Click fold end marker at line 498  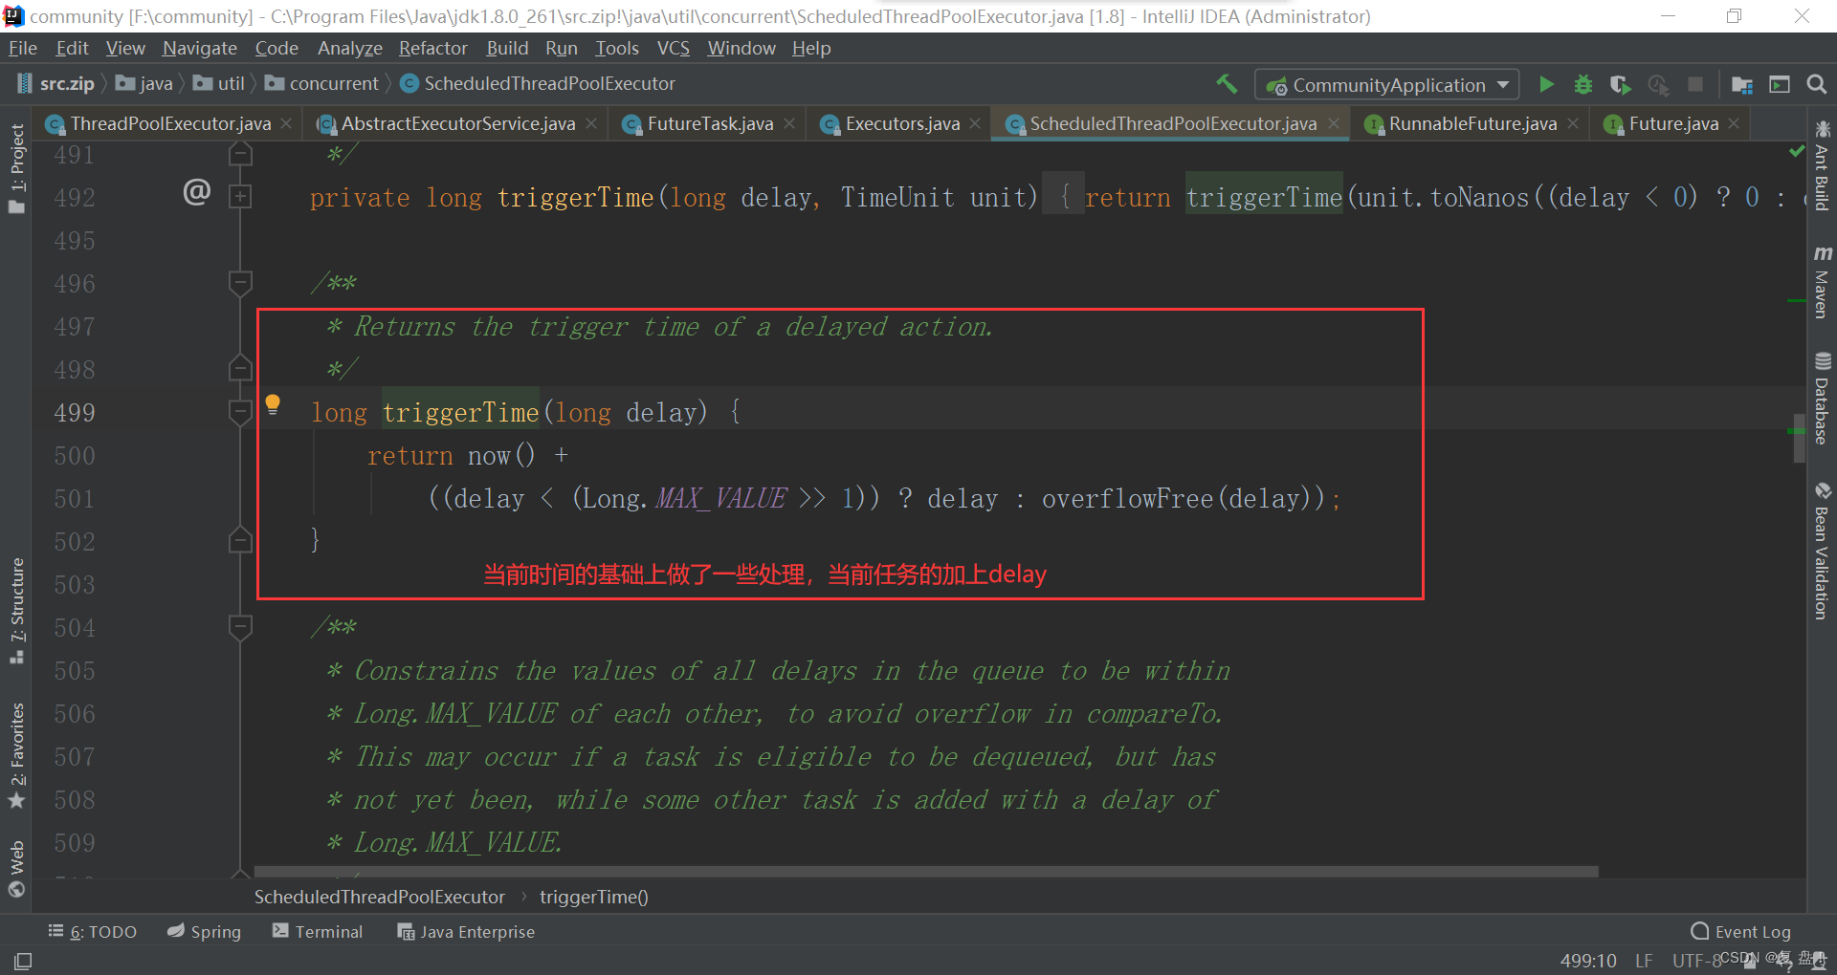click(x=240, y=369)
